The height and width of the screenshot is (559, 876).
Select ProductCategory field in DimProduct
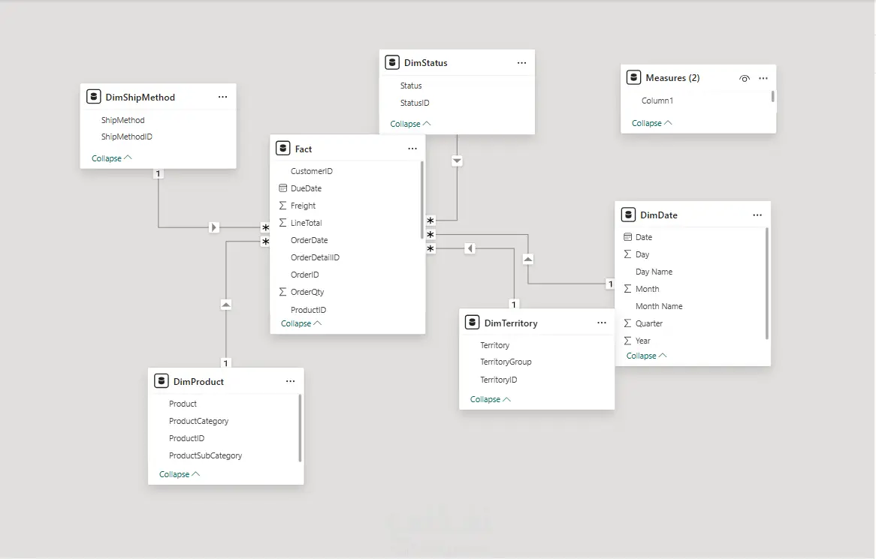198,421
